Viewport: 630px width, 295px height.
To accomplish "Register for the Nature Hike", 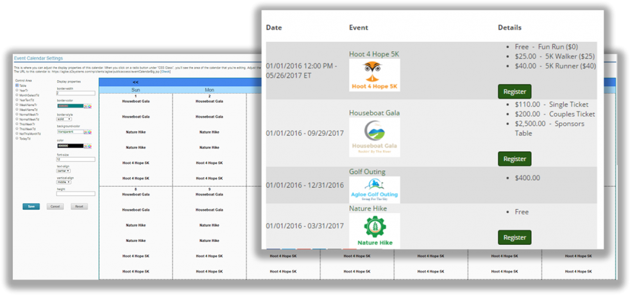I will [x=515, y=238].
